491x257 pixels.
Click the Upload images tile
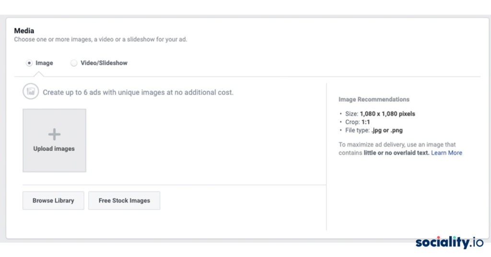pos(54,140)
